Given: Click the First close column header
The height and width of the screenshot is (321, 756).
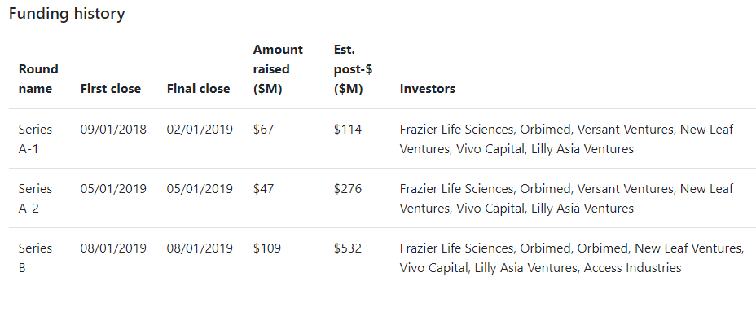Looking at the screenshot, I should click(x=111, y=89).
